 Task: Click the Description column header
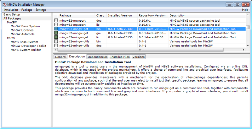coord(207,15)
